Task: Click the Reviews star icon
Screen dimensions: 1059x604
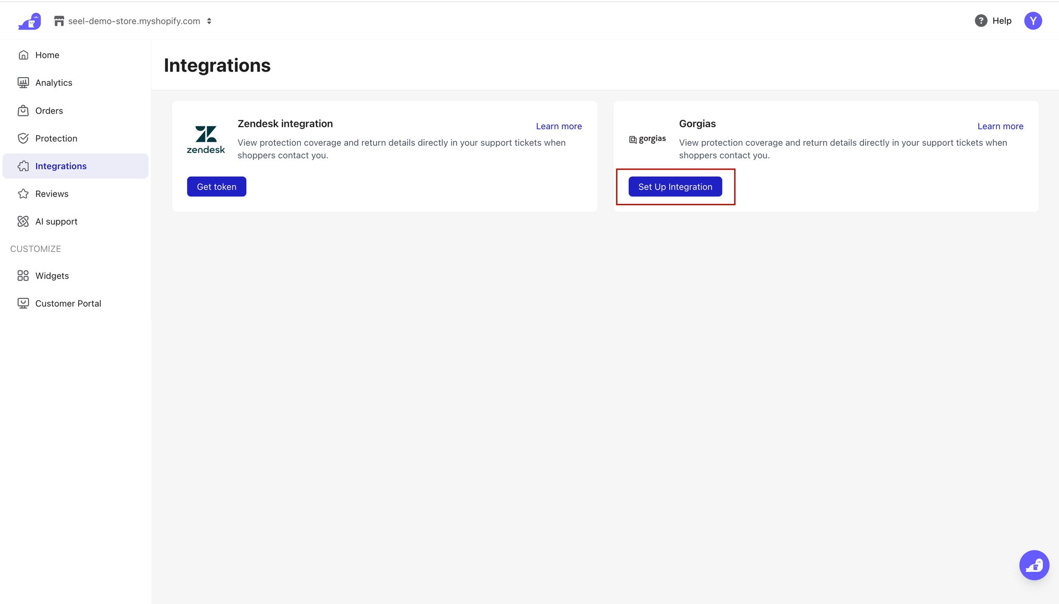Action: pos(23,194)
